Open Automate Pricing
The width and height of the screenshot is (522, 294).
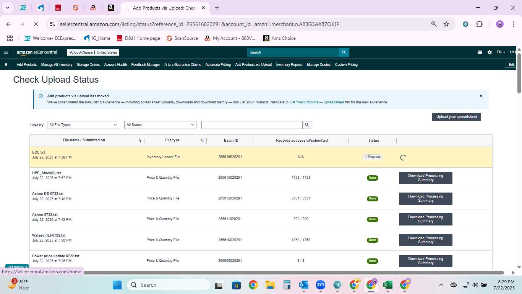tap(218, 65)
